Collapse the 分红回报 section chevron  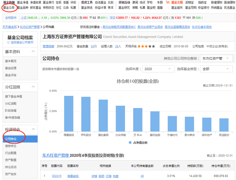coord(33,87)
